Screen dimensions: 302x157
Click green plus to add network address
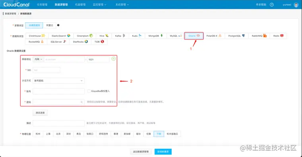pos(114,58)
